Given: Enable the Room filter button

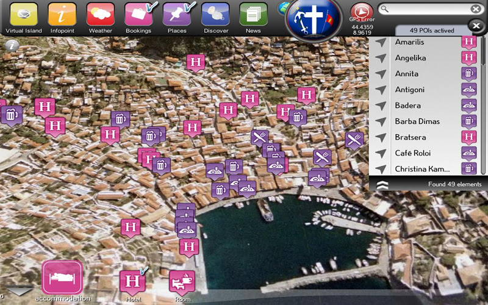Looking at the screenshot, I should point(182,282).
